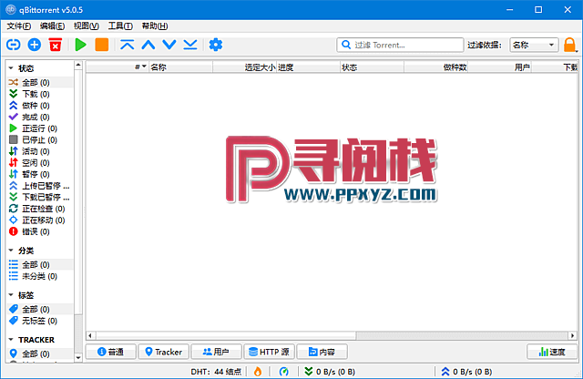Viewport: 583px width, 379px height.
Task: Sort by the 状态 column header
Action: (x=373, y=67)
